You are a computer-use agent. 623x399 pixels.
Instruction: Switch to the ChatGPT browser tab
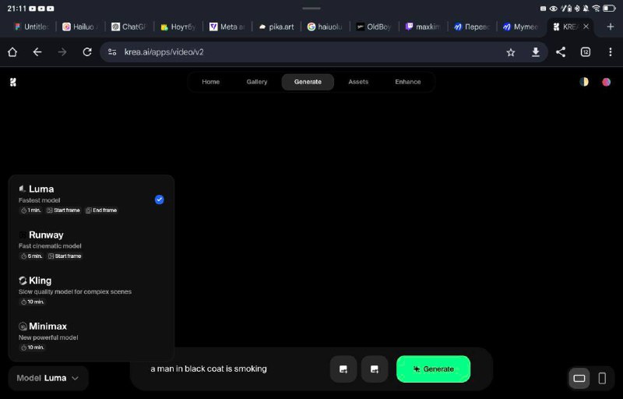click(x=128, y=26)
